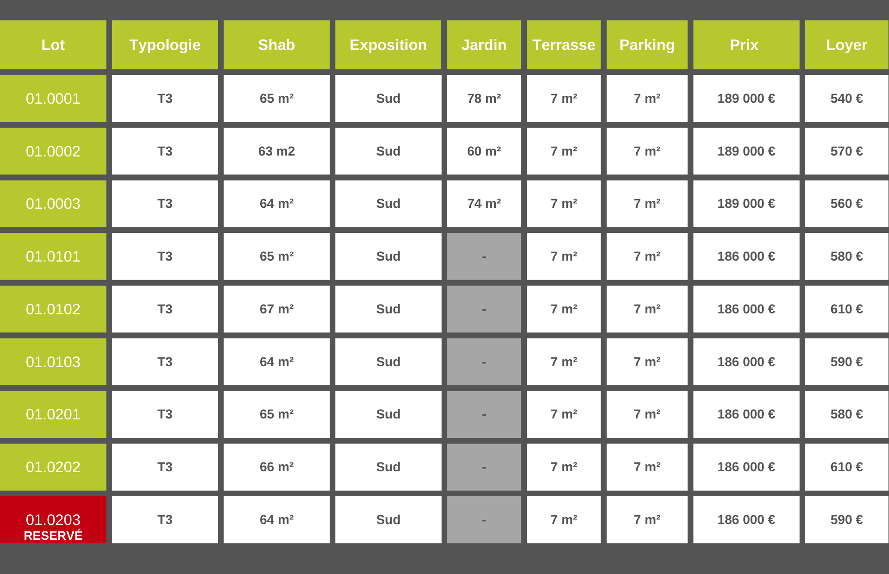Select the Exposition column header
The height and width of the screenshot is (574, 889).
tap(388, 45)
